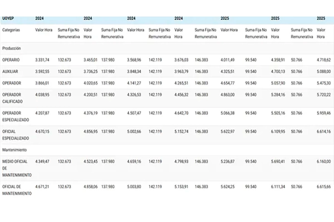Viewport: 334px width, 222px height.
Task: Click the OFICIAL DE MANTENIMIENTO row label
Action: click(16, 190)
